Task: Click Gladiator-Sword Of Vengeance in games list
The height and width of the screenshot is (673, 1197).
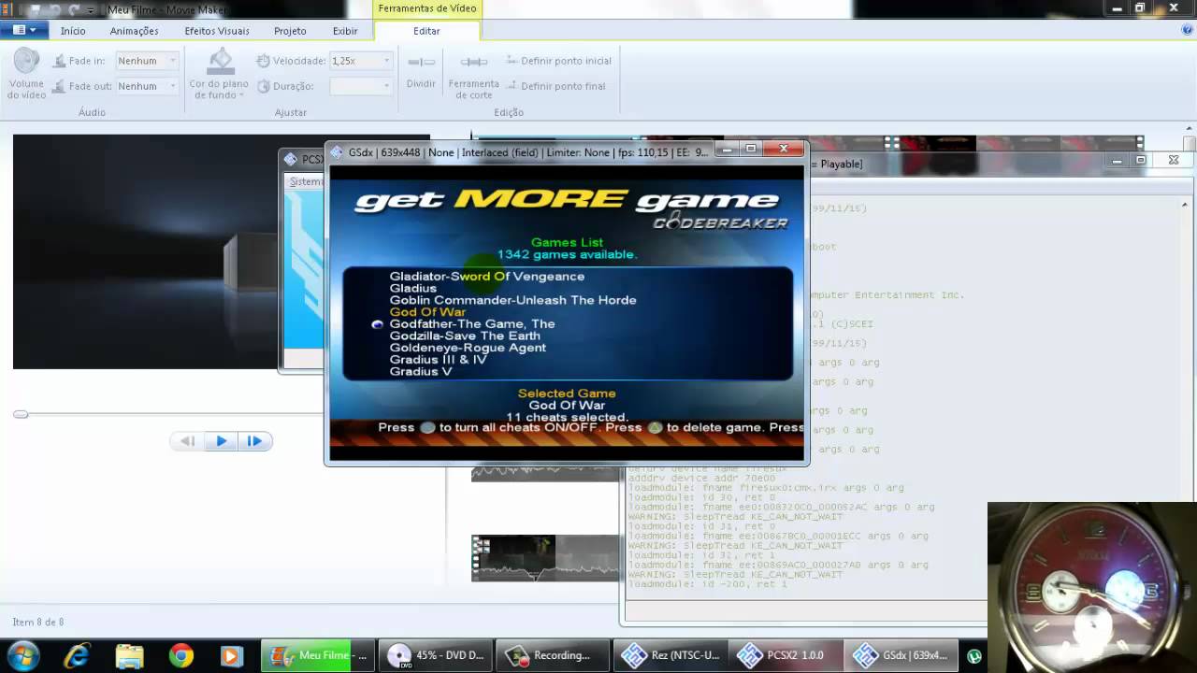Action: pyautogui.click(x=486, y=277)
